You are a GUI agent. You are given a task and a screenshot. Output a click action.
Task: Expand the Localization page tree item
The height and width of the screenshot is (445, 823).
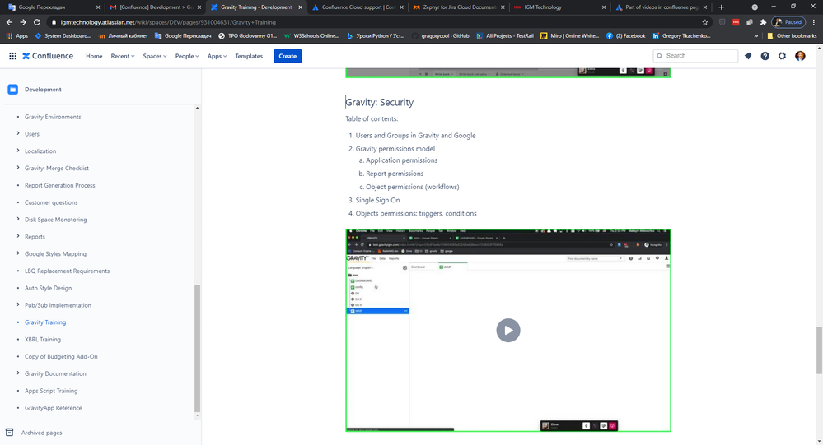pyautogui.click(x=18, y=151)
